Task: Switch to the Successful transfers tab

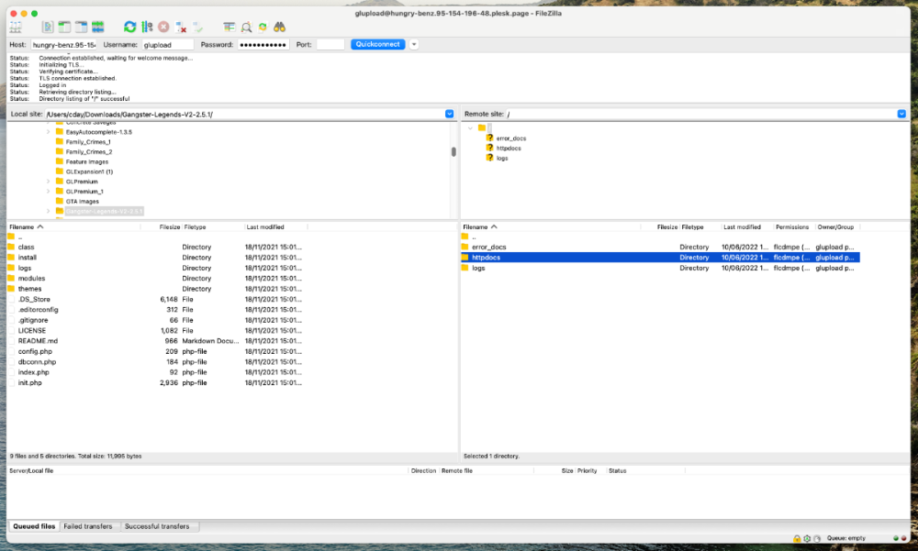Action: (157, 526)
